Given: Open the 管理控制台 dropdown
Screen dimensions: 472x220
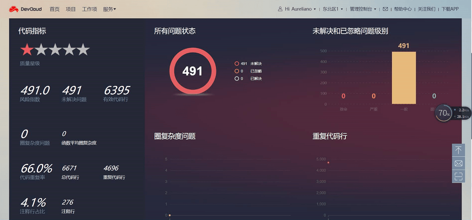Looking at the screenshot, I should [x=363, y=9].
